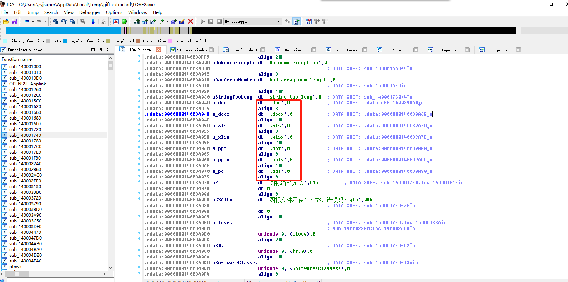
Task: Maximize the Functions window panel
Action: click(x=93, y=50)
